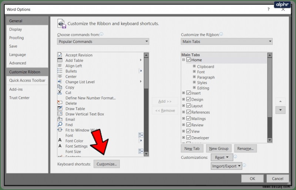Screen dimensions: 296x190
Task: Click the Font Settings letter A icon
Action: (x=60, y=146)
